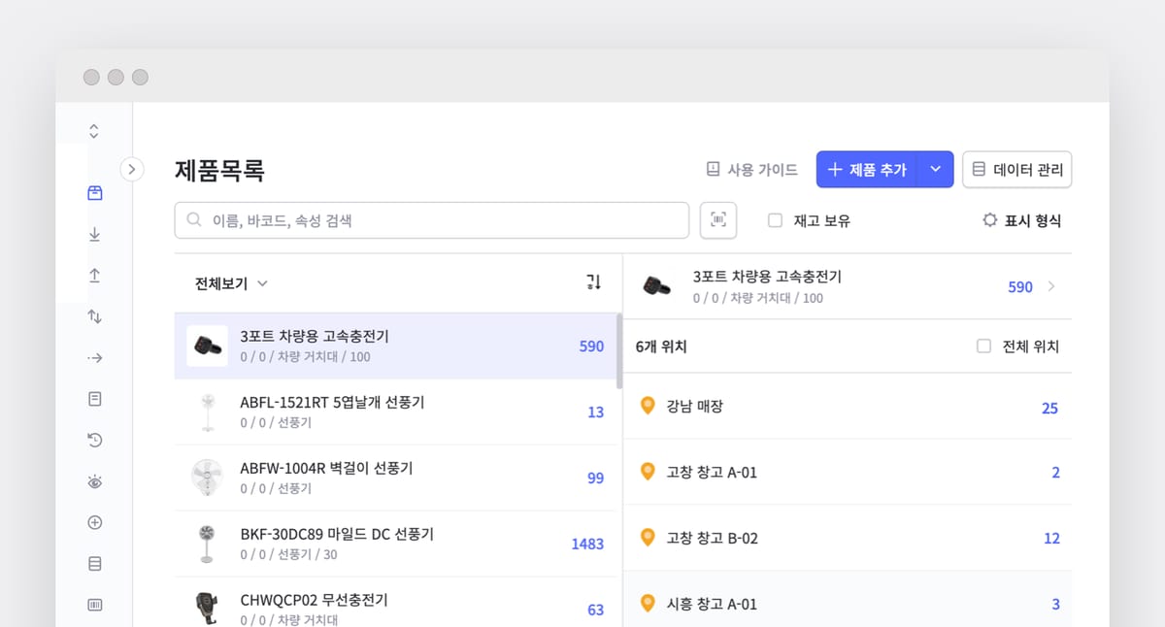This screenshot has width=1165, height=627.
Task: Click the product box icon in sidebar
Action: (94, 193)
